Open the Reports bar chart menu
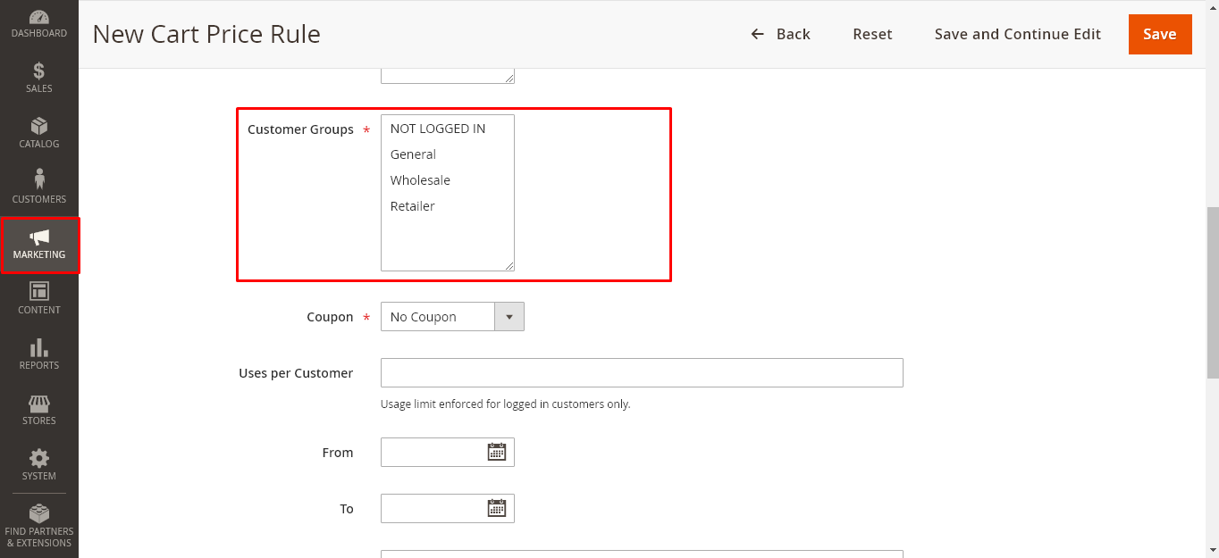 coord(39,354)
